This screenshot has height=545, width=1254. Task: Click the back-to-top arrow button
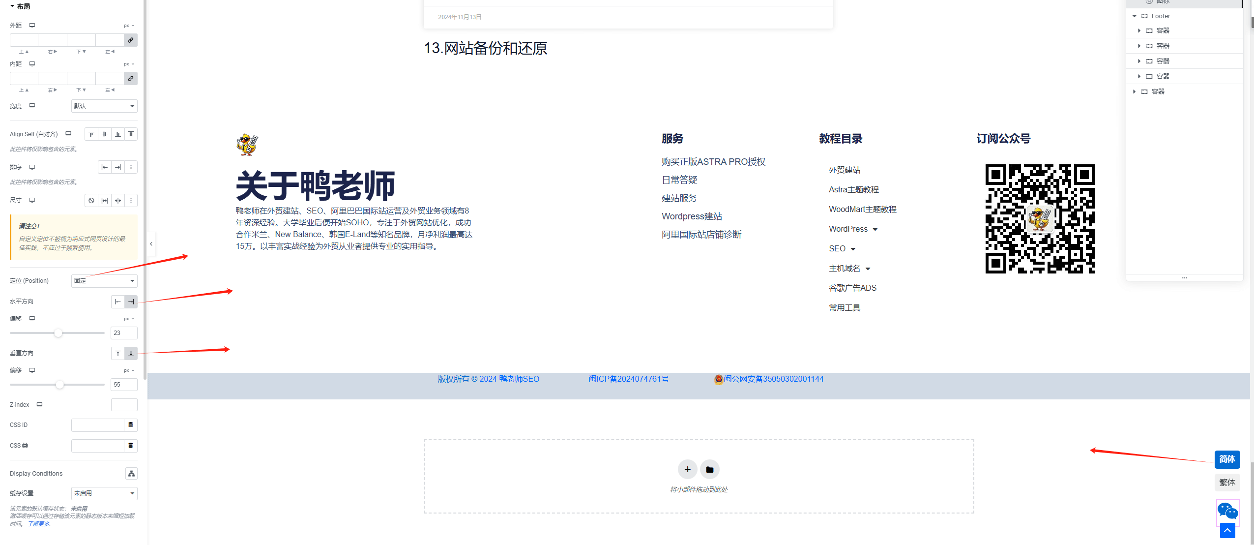(x=1227, y=530)
